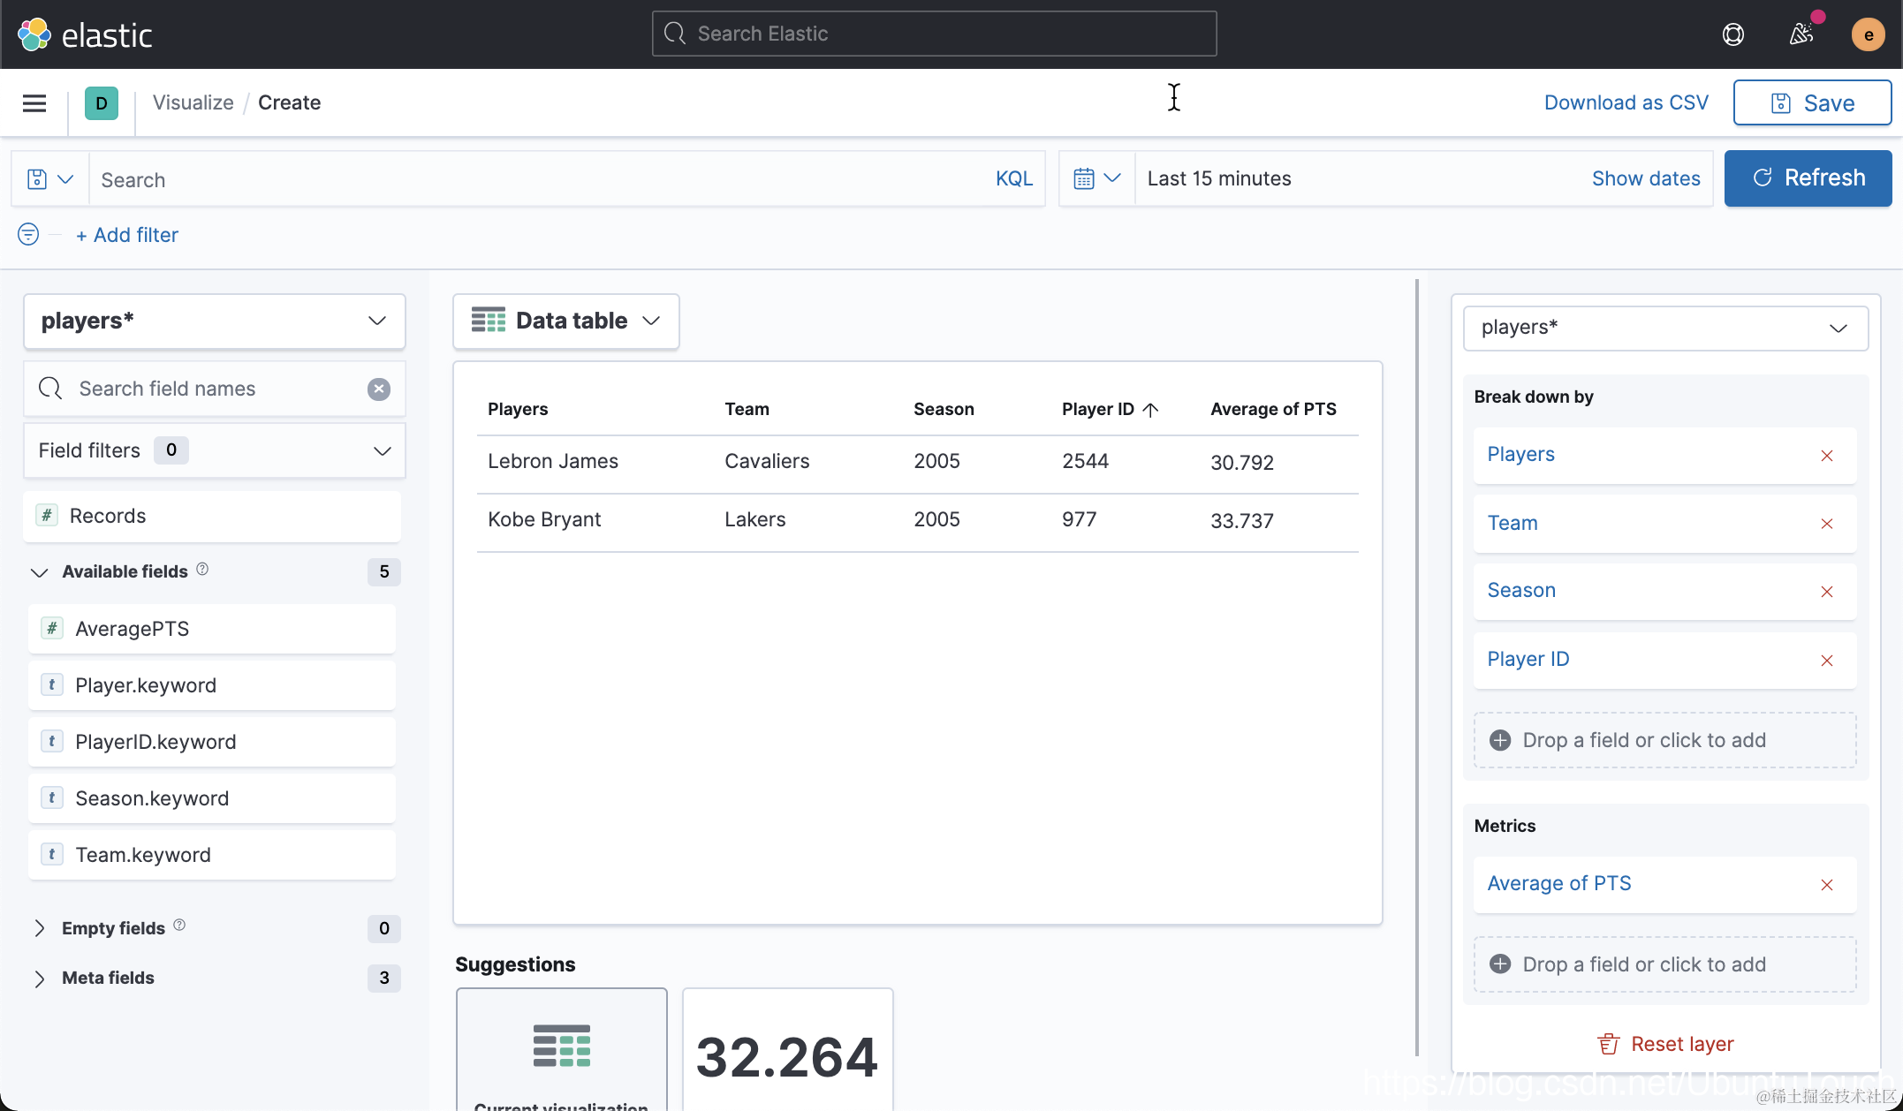The width and height of the screenshot is (1903, 1111).
Task: Click the filter options circle icon
Action: [28, 234]
